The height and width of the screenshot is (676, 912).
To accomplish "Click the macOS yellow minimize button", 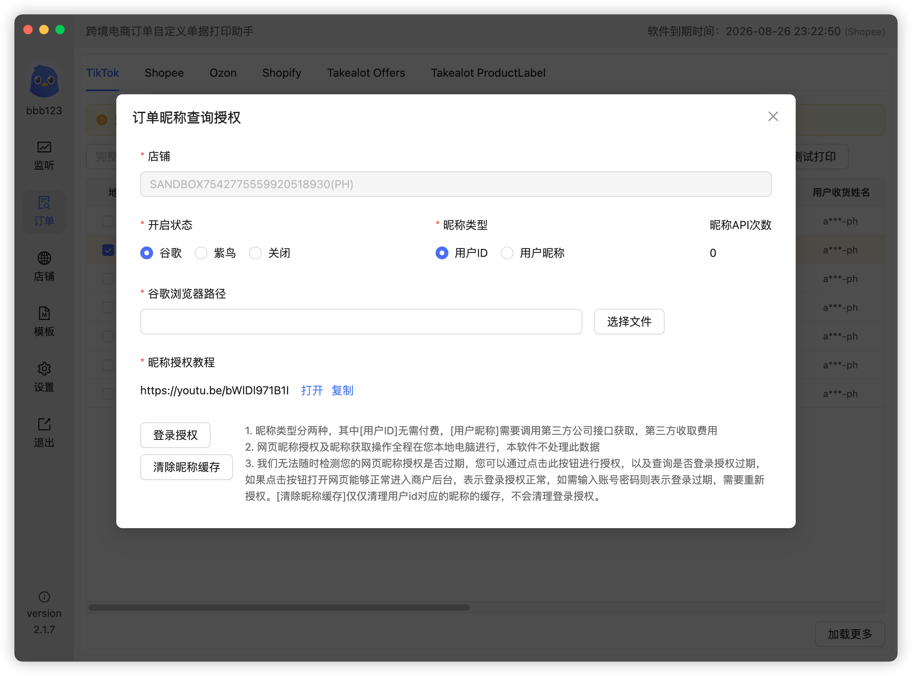I will (44, 30).
